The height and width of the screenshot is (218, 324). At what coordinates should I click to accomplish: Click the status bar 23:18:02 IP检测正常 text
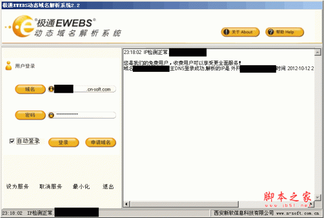pos(28,213)
